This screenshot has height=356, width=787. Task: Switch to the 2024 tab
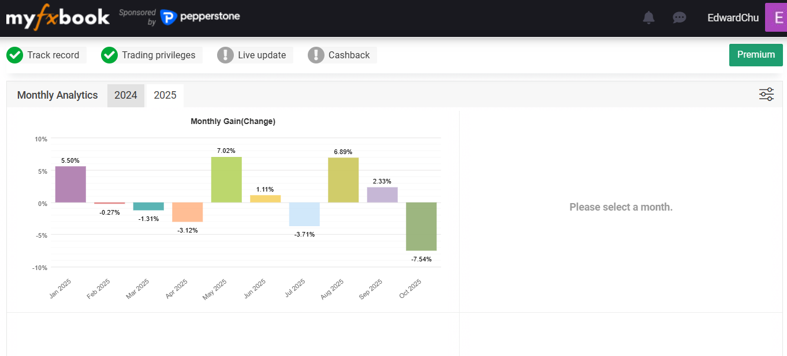[125, 95]
